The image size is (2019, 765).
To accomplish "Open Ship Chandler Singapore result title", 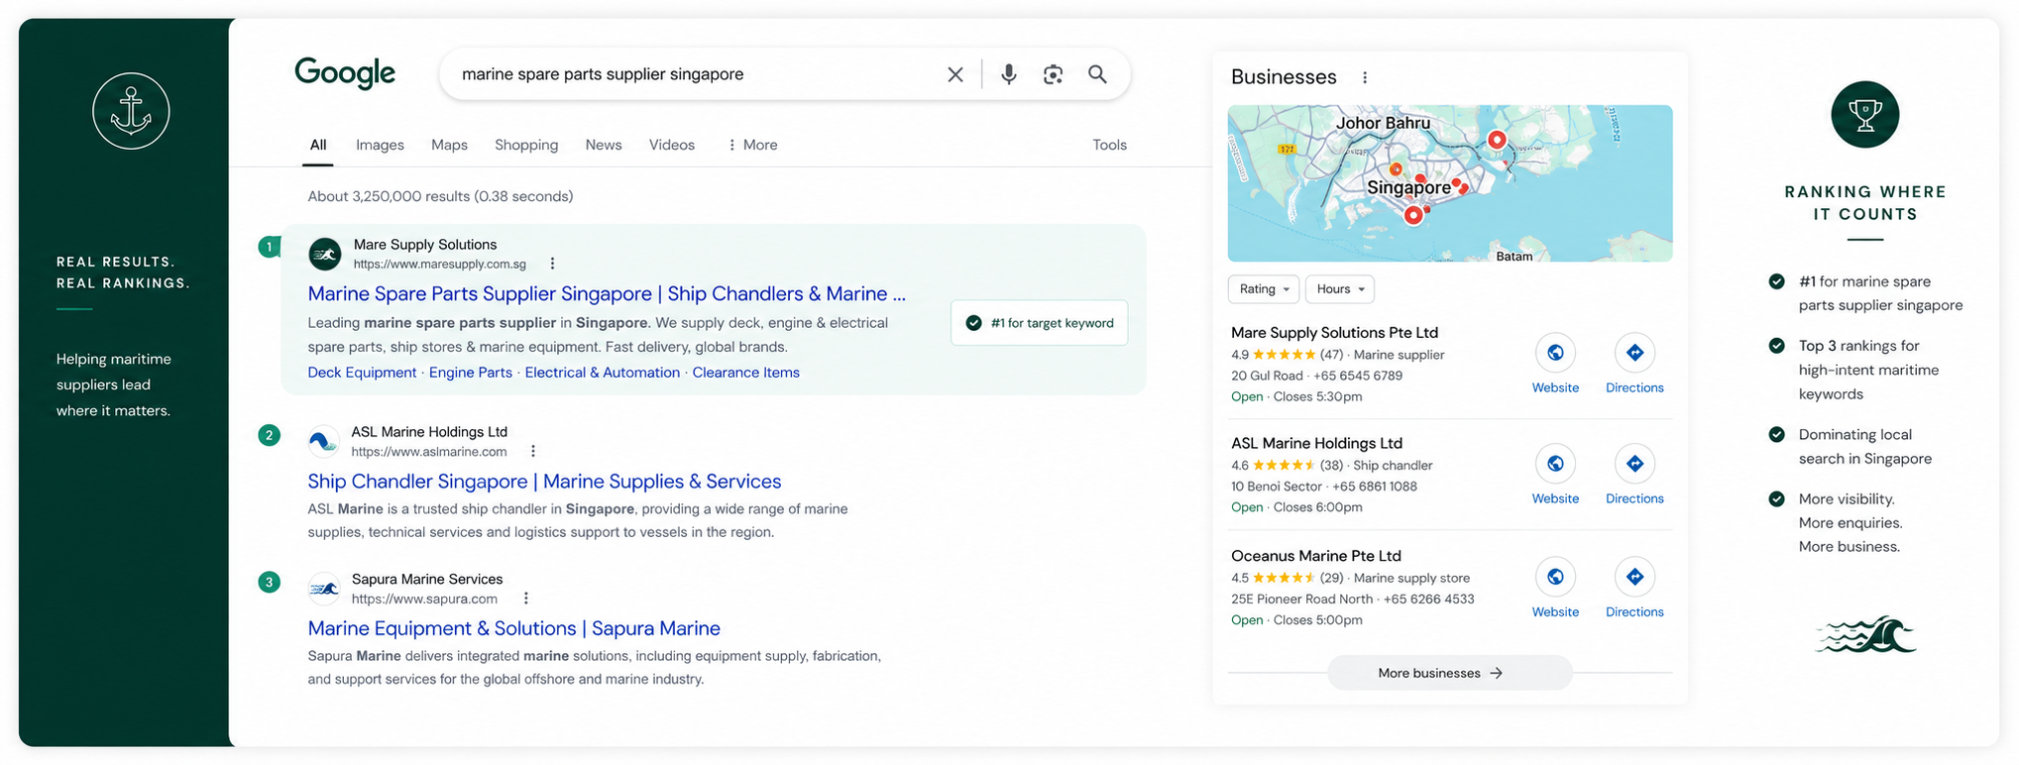I will tap(544, 482).
